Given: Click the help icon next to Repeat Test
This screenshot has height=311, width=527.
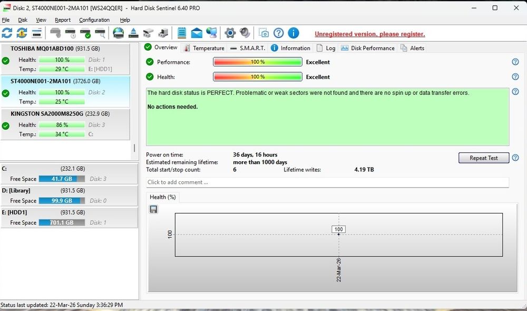Looking at the screenshot, I should coord(515,158).
